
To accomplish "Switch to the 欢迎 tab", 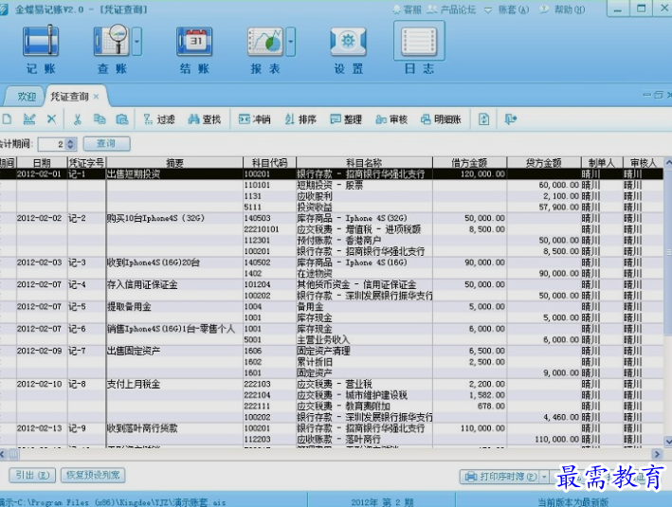I will (27, 97).
